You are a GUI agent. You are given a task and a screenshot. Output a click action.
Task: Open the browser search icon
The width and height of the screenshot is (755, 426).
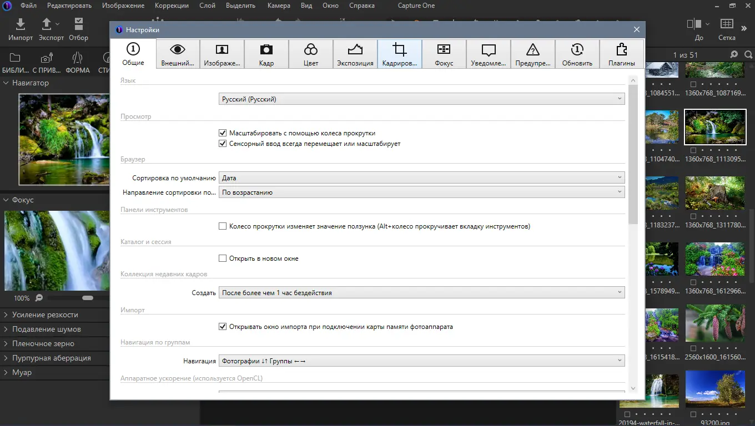(x=748, y=54)
